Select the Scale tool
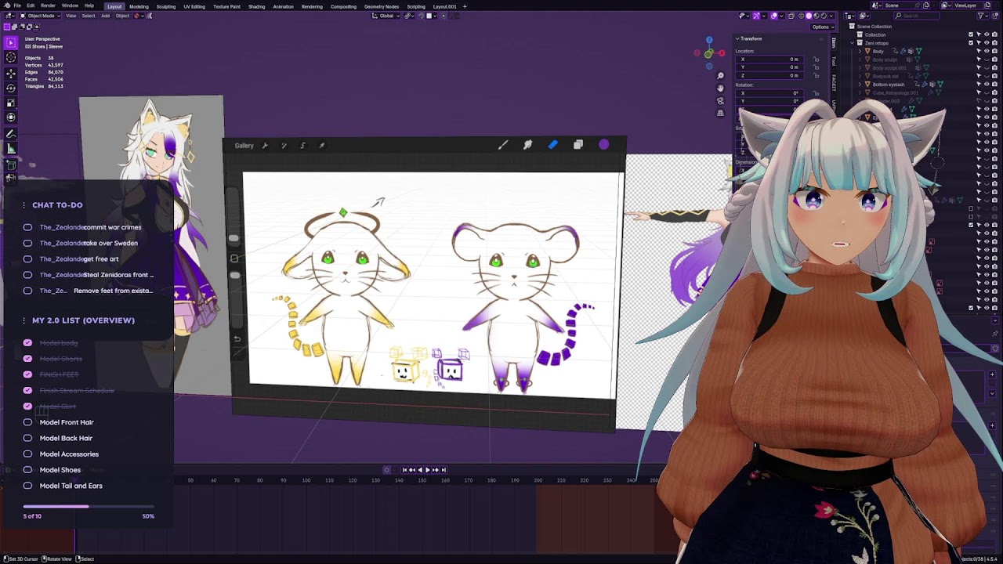The height and width of the screenshot is (564, 1003). [x=11, y=102]
